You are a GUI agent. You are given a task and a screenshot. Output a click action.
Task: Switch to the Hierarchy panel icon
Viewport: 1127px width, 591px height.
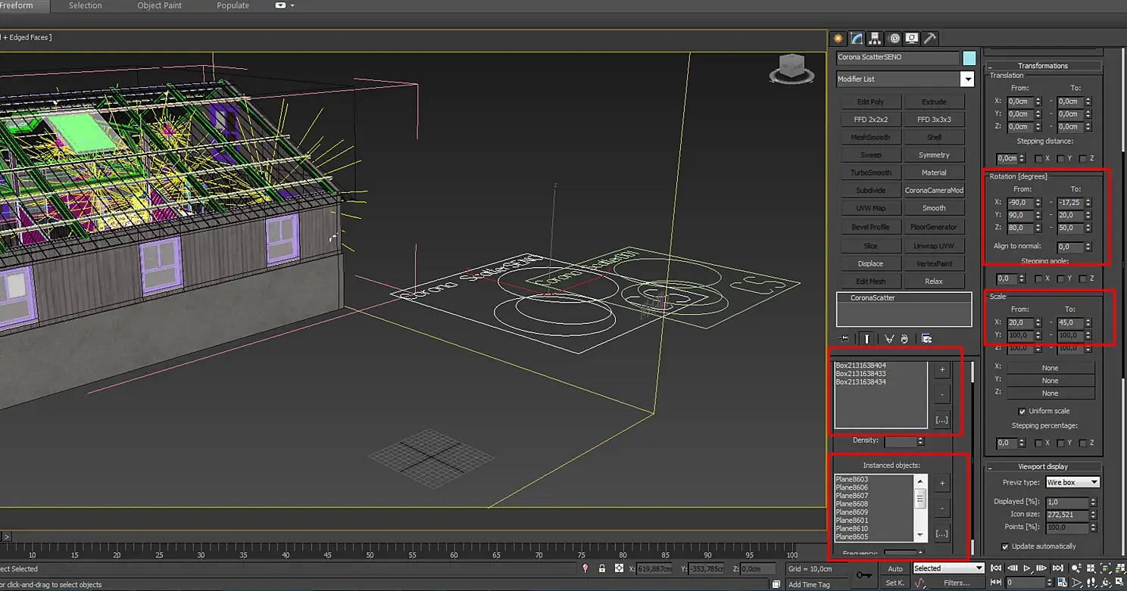(x=875, y=39)
